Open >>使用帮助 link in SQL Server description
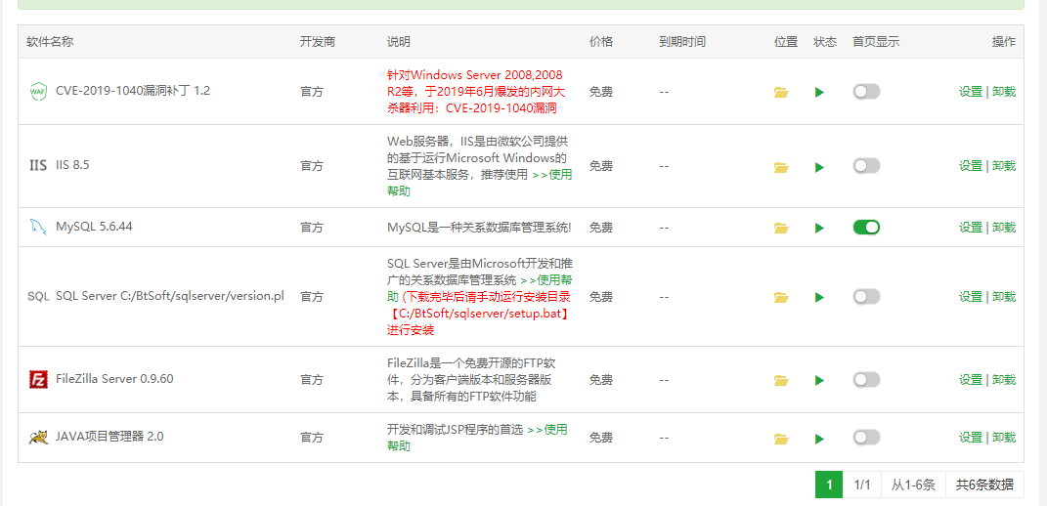Image resolution: width=1047 pixels, height=506 pixels. (545, 279)
